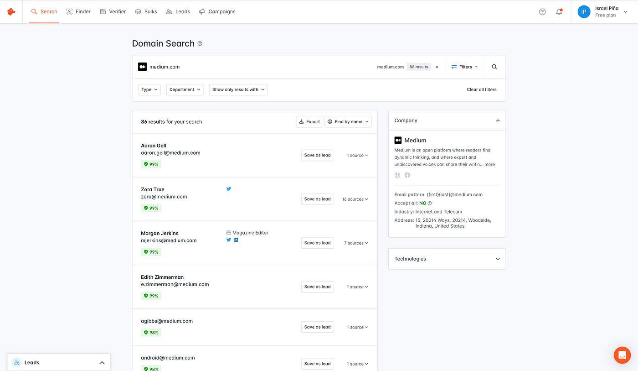Toggle the Filters panel

464,67
